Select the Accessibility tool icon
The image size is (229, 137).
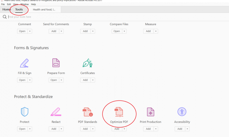(x=182, y=112)
